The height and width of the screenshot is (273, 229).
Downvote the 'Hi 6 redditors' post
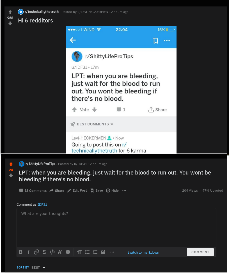10,23
